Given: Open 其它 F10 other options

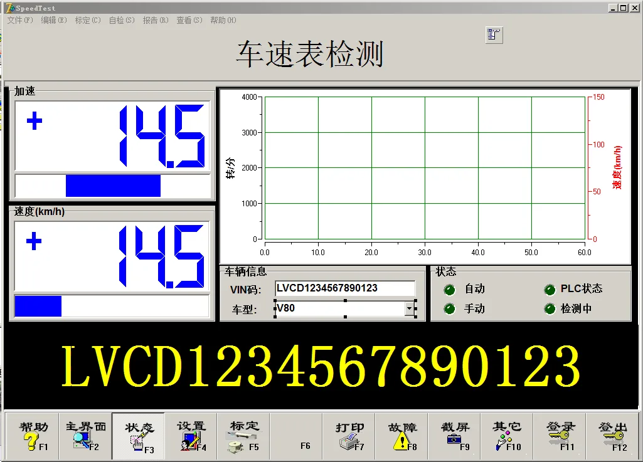Looking at the screenshot, I should pyautogui.click(x=507, y=436).
